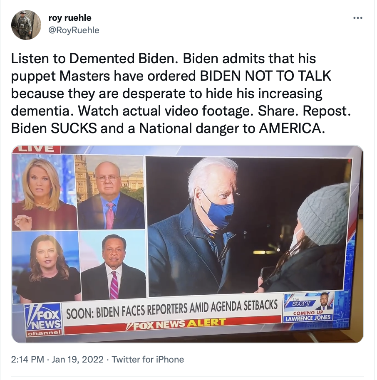Click the panel of woman in black top
Viewport: 377px width, 380px height.
pyautogui.click(x=47, y=266)
